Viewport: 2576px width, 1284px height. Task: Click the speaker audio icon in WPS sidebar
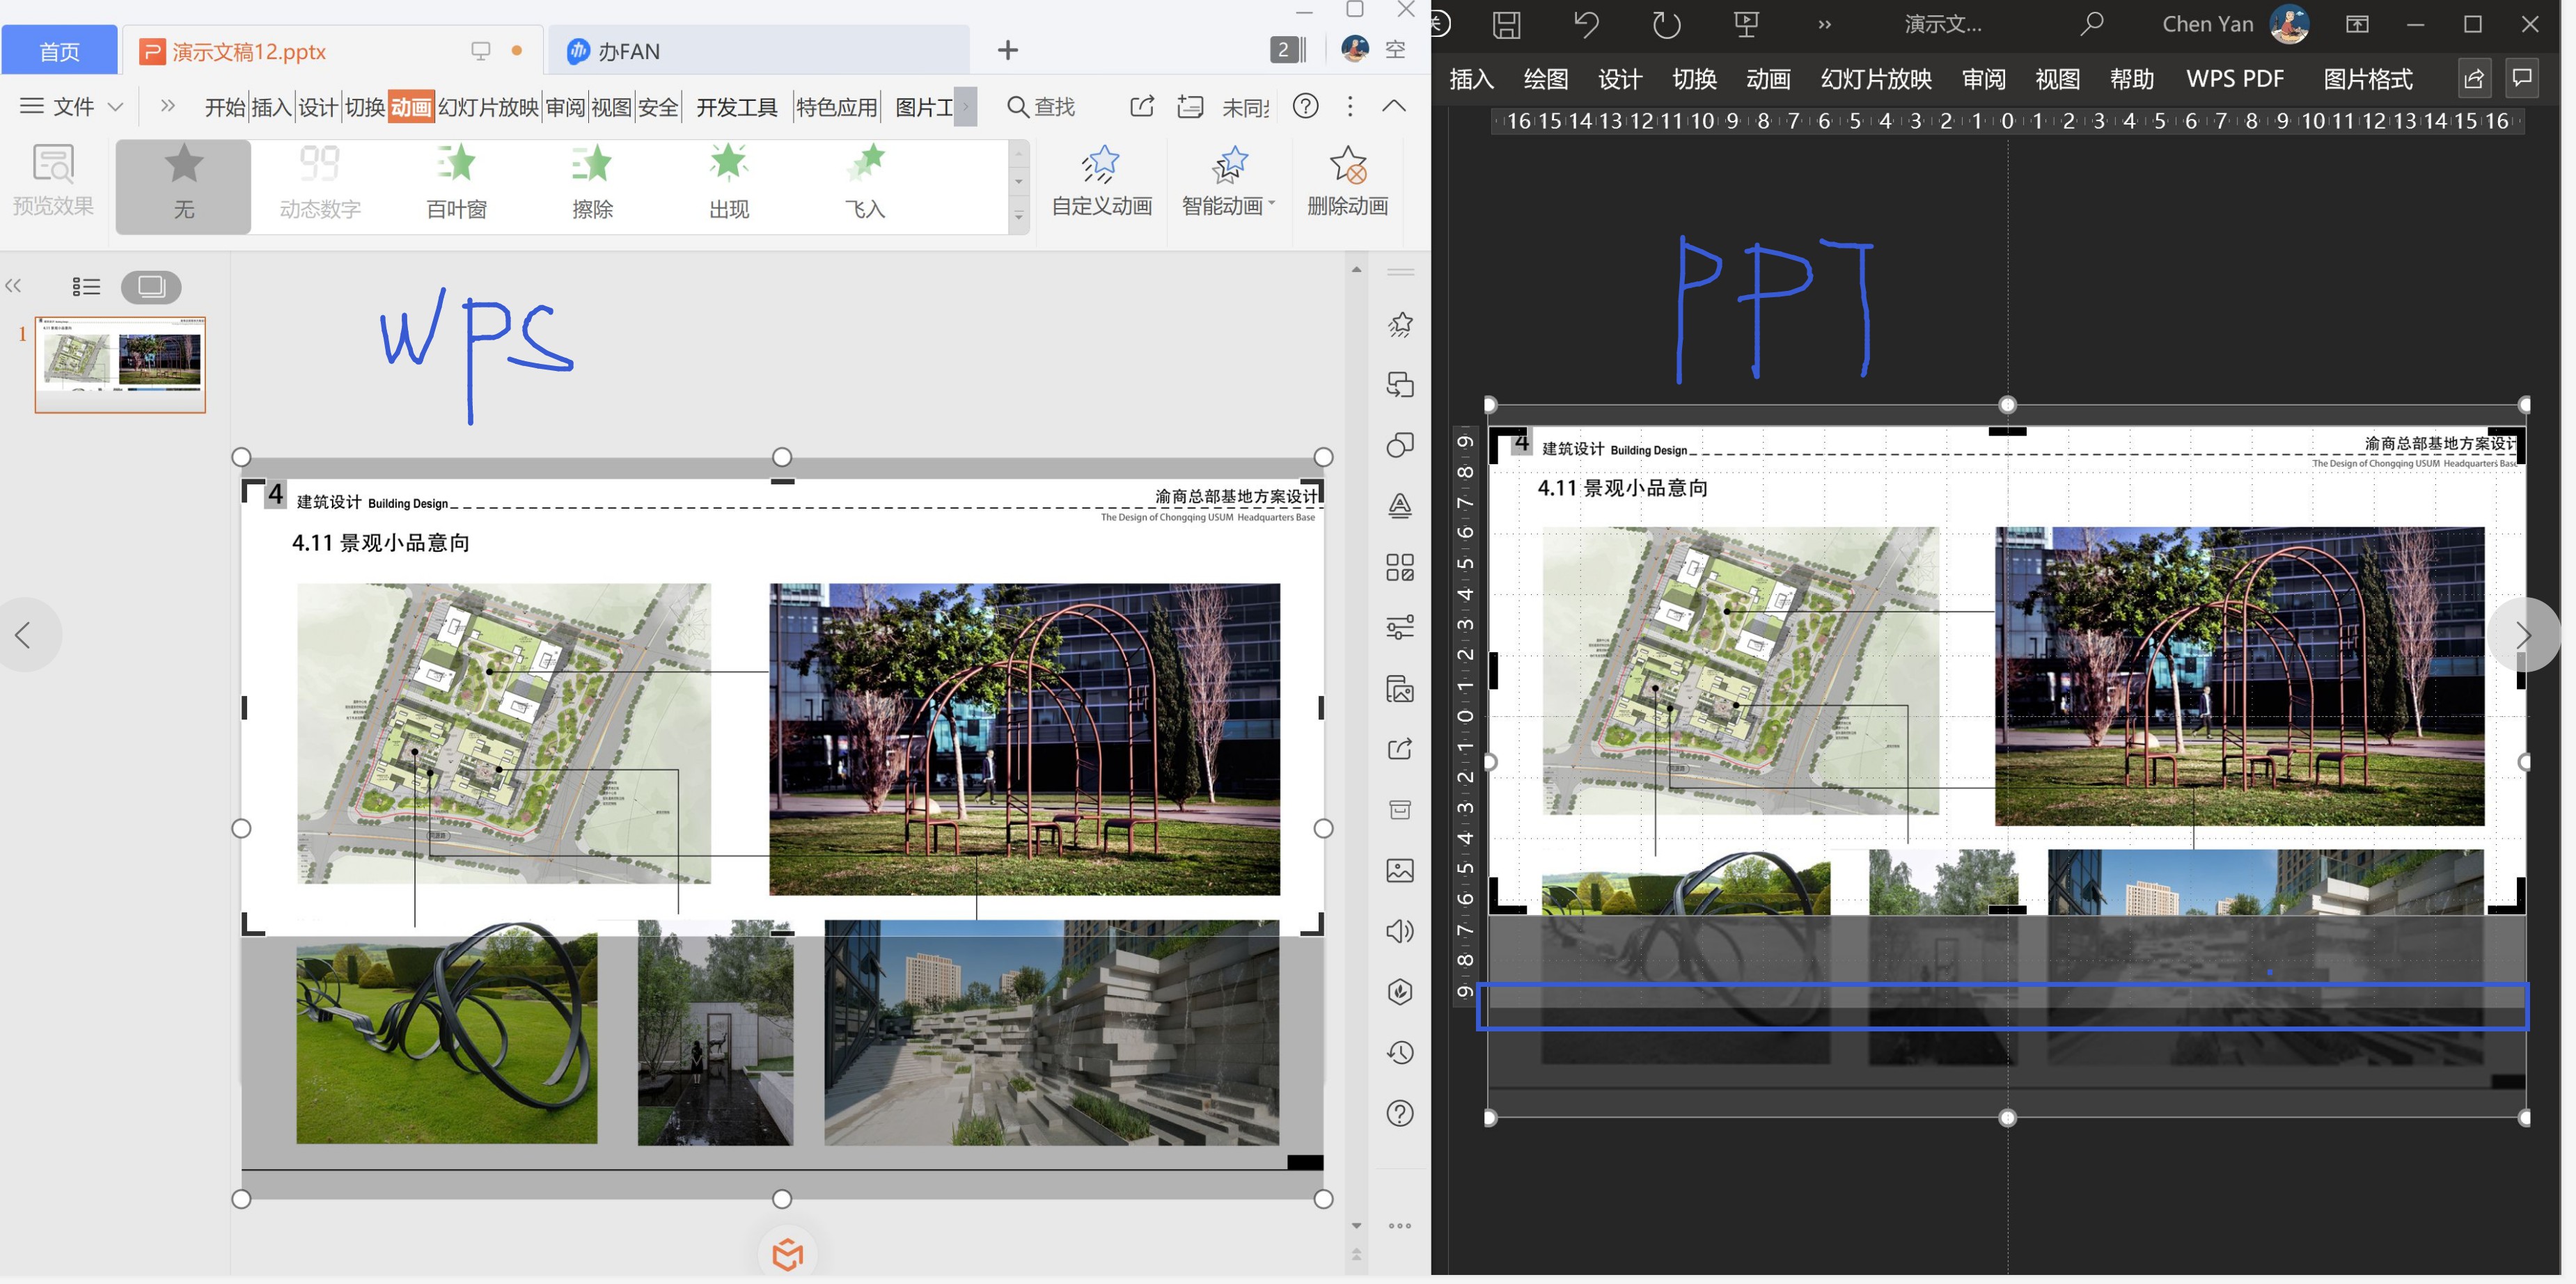(x=1400, y=931)
